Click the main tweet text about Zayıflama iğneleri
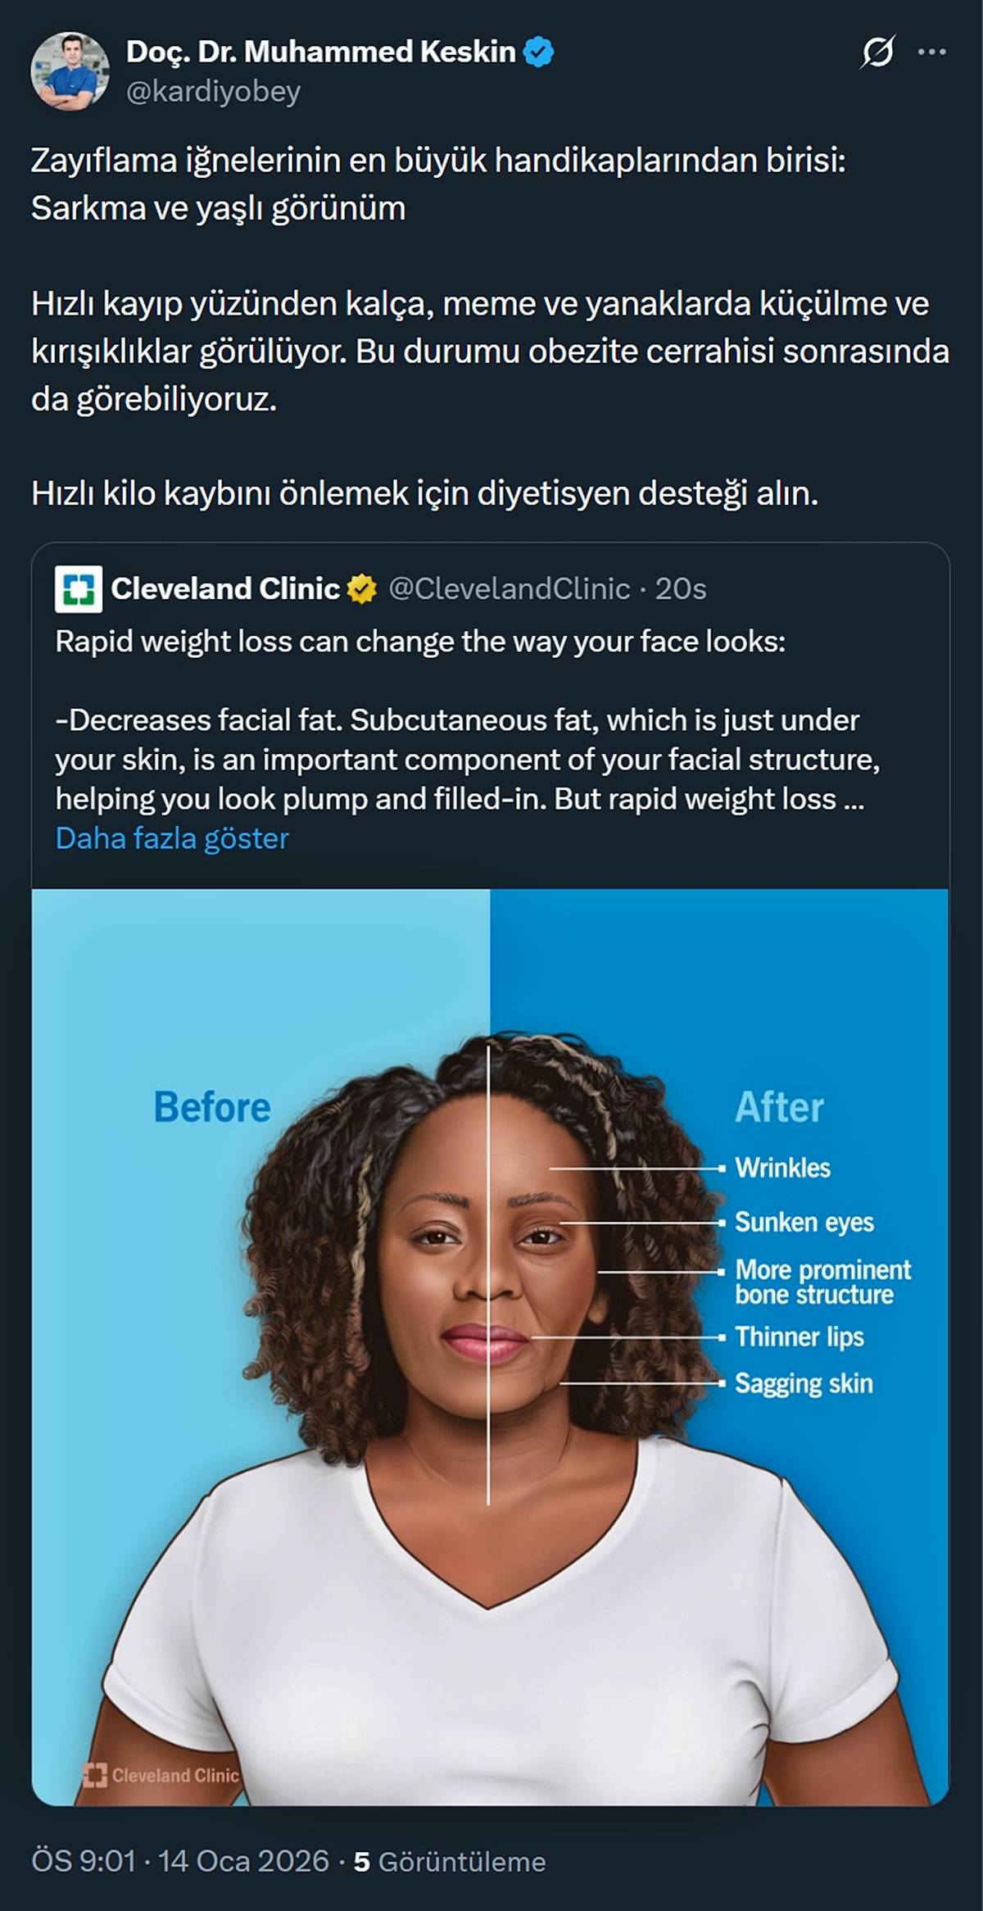This screenshot has width=983, height=1911. [490, 327]
